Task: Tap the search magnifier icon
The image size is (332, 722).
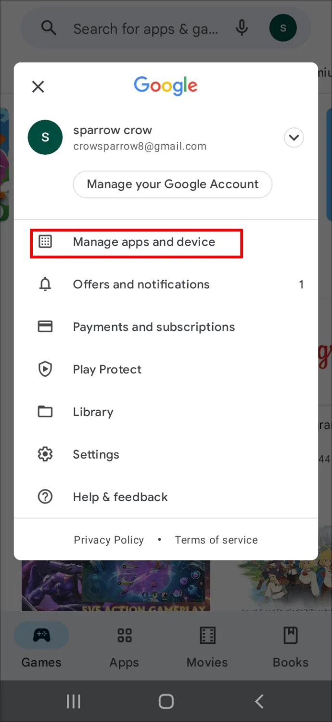Action: coord(49,28)
